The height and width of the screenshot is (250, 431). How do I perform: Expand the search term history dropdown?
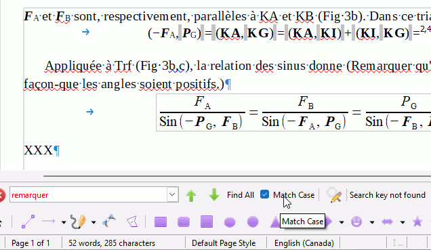(x=172, y=194)
